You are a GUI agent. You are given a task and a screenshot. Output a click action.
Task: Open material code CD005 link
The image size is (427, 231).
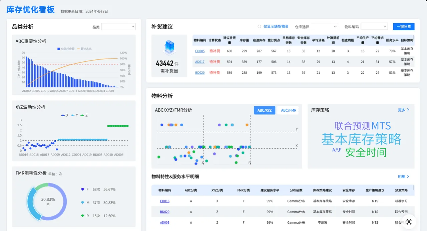click(200, 51)
